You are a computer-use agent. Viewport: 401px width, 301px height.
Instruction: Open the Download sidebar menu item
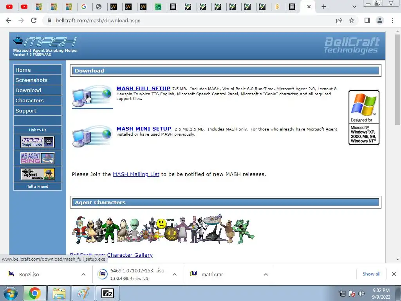(x=38, y=90)
